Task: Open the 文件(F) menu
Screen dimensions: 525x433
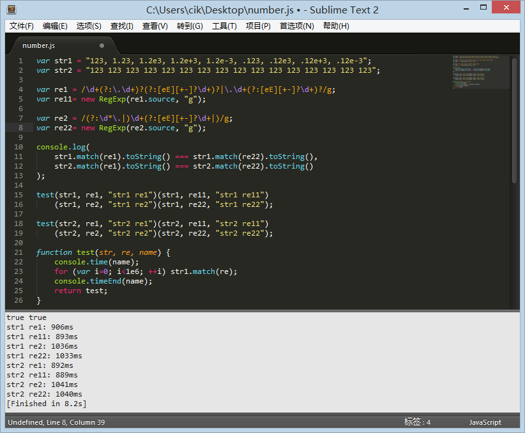Action: click(22, 26)
